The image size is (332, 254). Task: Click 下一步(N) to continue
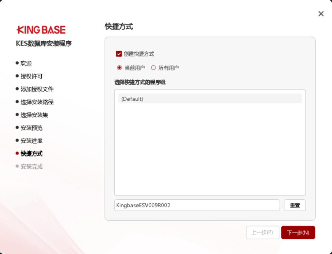pos(298,232)
